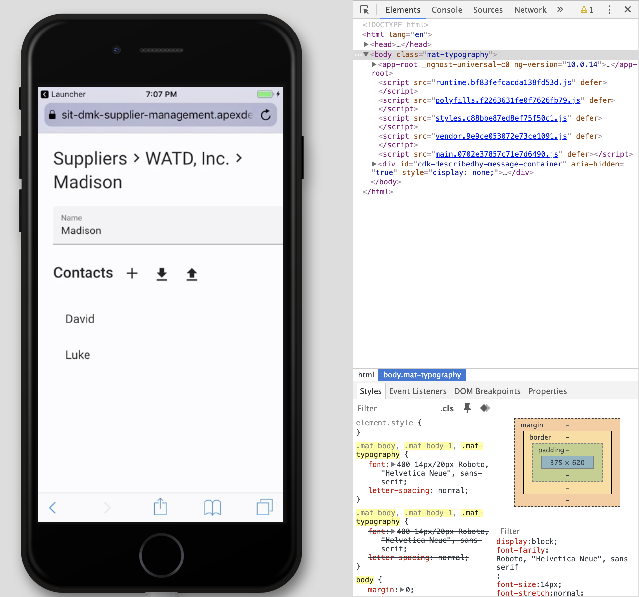
Task: Open the vendor script source link
Action: point(501,136)
